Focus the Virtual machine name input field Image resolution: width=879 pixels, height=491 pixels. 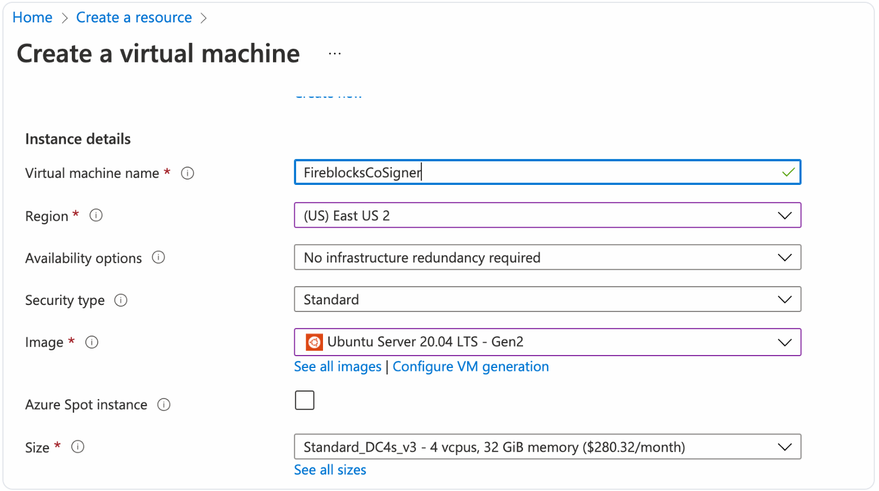(x=548, y=172)
